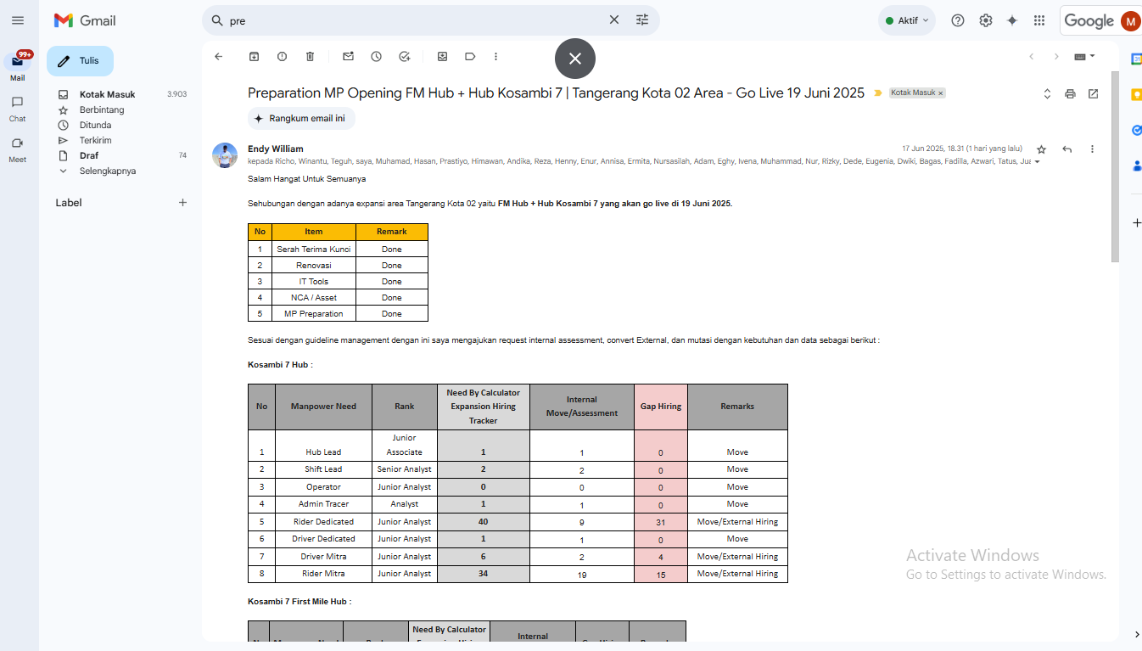This screenshot has width=1142, height=651.
Task: Delete this email with trash icon
Action: click(x=310, y=57)
